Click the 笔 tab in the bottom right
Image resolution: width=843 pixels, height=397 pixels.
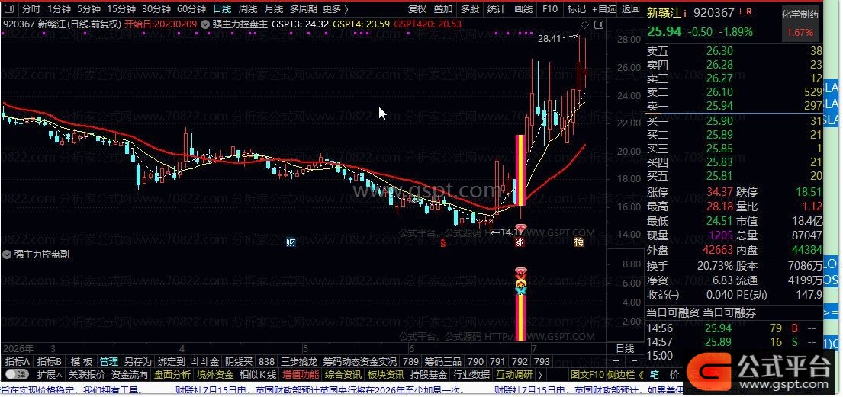[x=655, y=374]
